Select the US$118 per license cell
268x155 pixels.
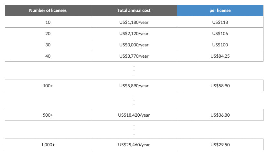click(220, 22)
